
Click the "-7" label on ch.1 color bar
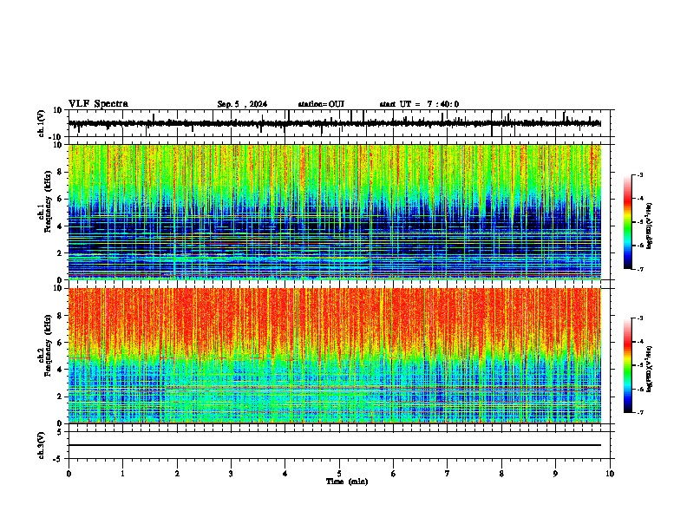tap(639, 269)
